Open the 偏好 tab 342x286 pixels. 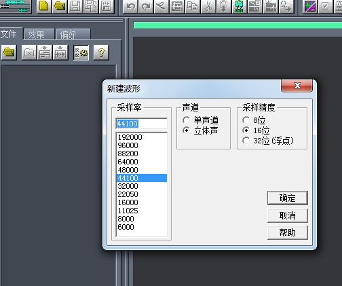73,35
